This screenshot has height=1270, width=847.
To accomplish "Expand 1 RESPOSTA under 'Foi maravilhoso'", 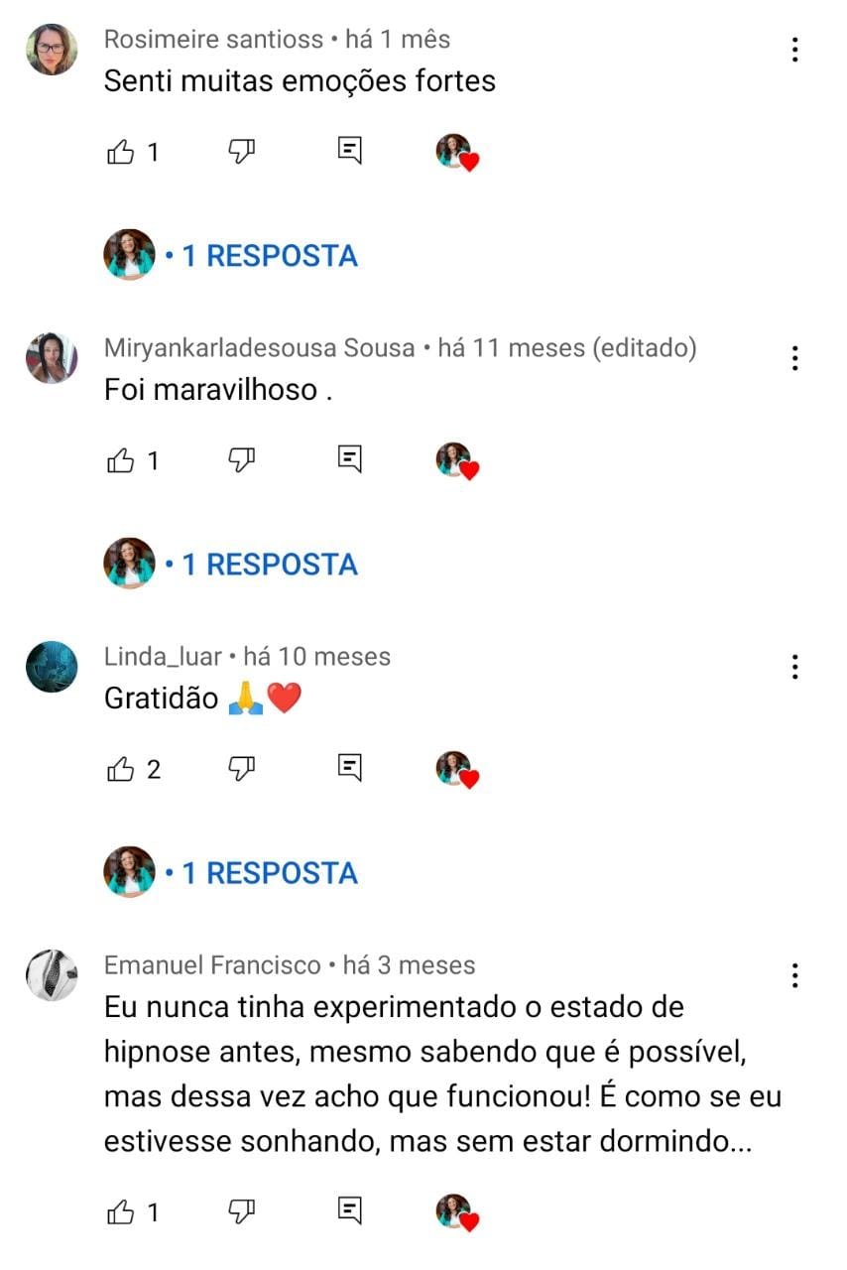I will [261, 565].
